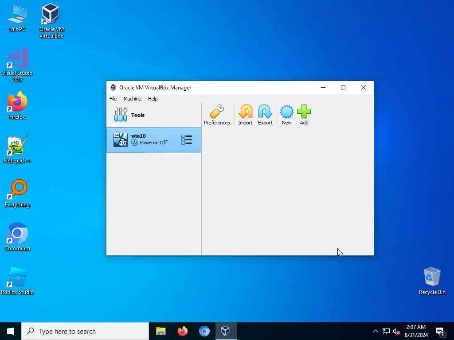Select Tools in the left pane
This screenshot has width=454, height=340.
154,115
